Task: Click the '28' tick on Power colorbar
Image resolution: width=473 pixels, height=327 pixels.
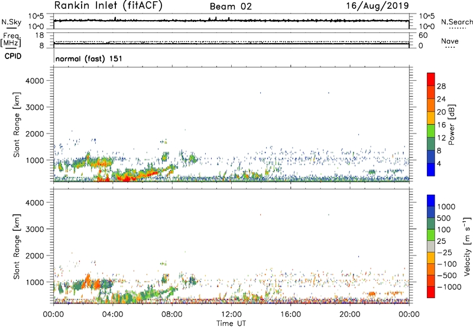Action: (441, 86)
